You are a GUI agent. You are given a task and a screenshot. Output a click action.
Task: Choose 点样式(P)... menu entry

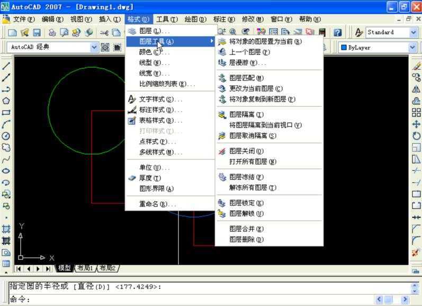tap(170, 141)
